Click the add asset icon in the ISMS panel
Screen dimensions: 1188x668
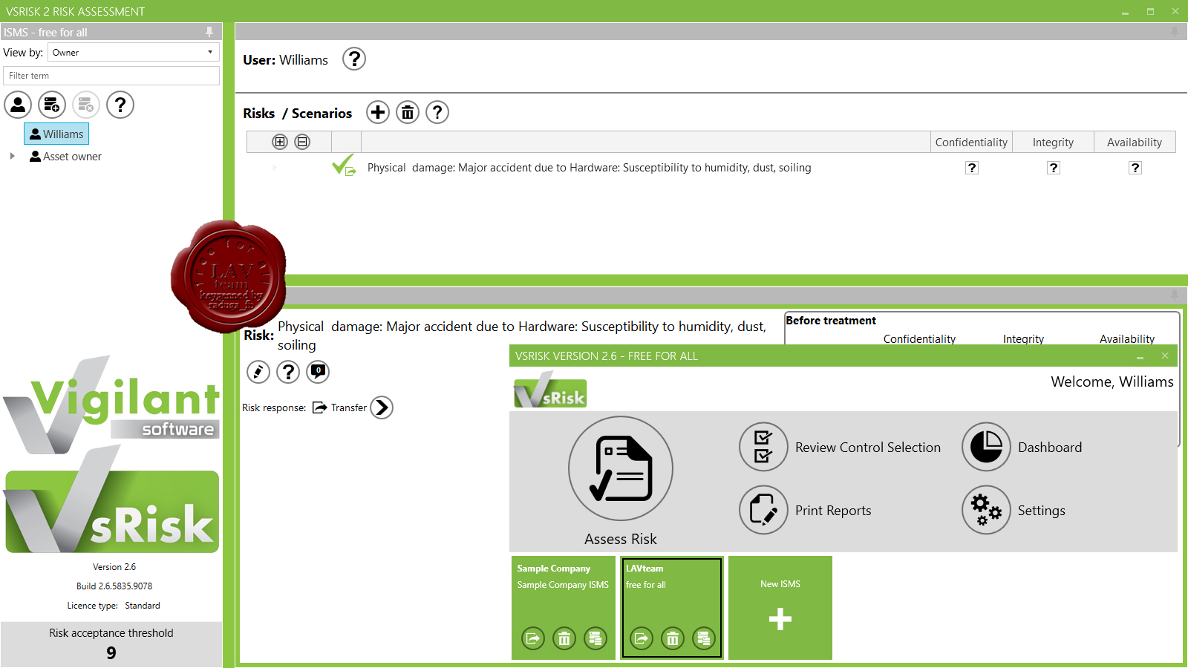click(52, 105)
